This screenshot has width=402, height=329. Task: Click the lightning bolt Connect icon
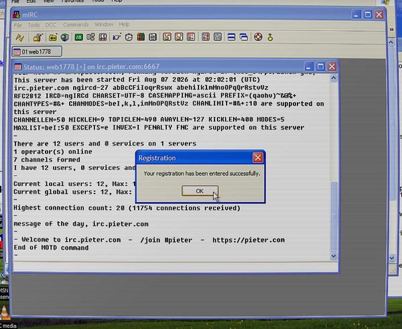click(19, 38)
